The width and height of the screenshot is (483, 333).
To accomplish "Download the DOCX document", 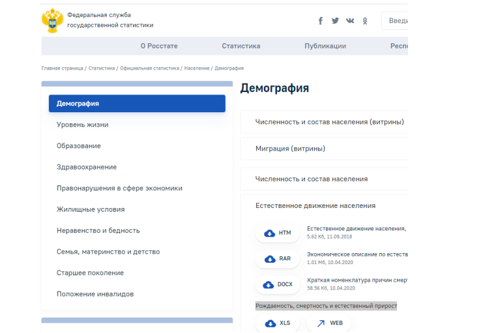I will click(x=277, y=285).
